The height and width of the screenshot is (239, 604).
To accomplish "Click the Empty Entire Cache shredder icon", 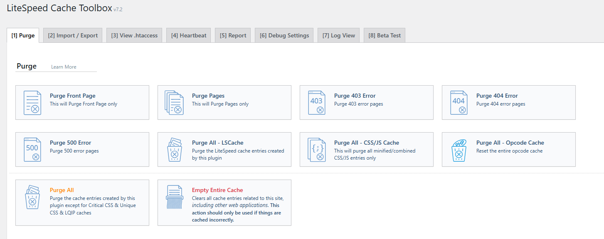I will pyautogui.click(x=174, y=197).
